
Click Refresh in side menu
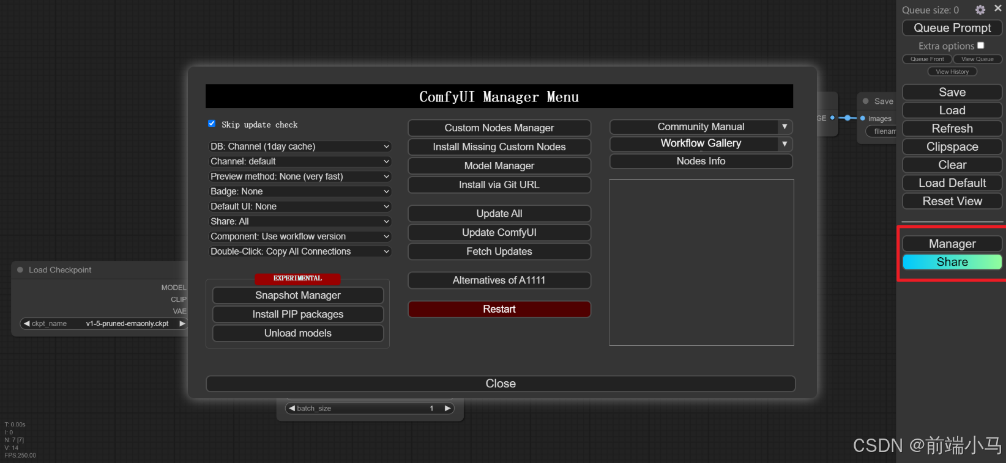pos(952,128)
